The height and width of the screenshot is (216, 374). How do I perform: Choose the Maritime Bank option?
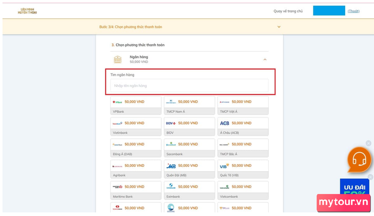136,190
